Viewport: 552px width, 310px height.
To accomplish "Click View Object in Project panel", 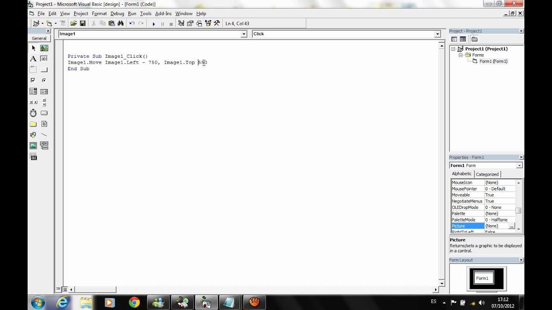I will (463, 39).
